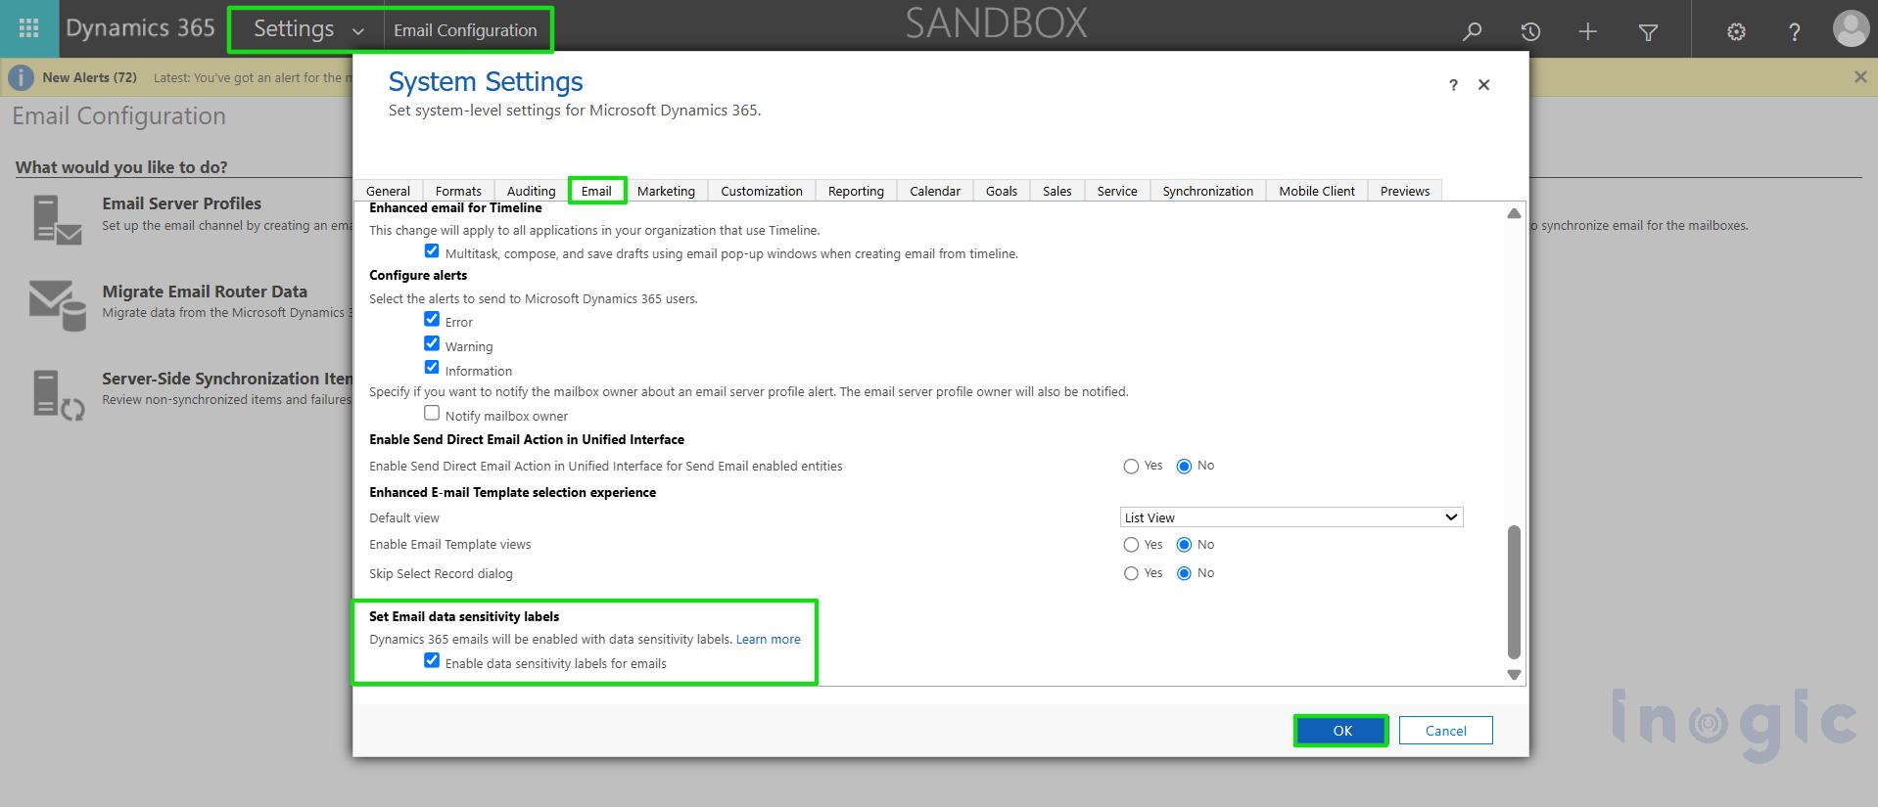Open the settings gear icon in the top bar

coord(1736,32)
